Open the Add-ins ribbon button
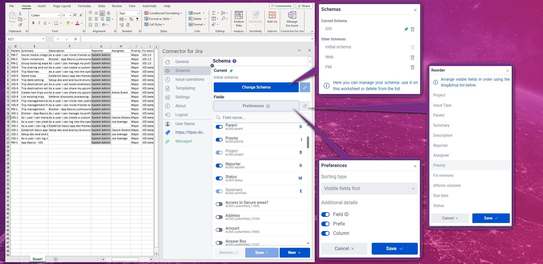543x264 pixels. point(272,17)
